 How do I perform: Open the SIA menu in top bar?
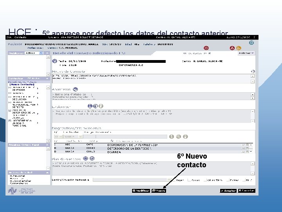(9, 37)
